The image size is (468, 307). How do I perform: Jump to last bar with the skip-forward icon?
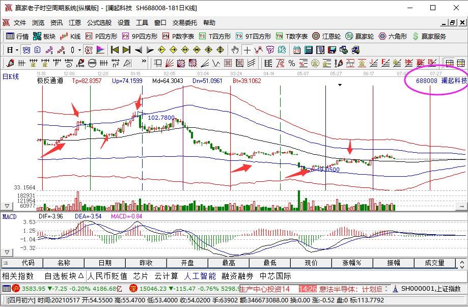click(x=127, y=50)
